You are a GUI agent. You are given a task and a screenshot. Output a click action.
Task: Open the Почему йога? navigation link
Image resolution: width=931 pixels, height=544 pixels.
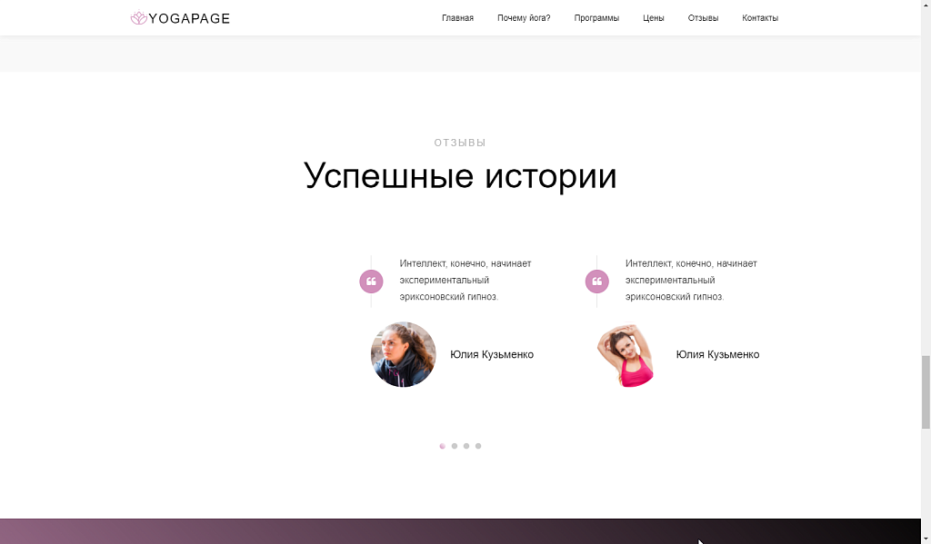pos(523,17)
